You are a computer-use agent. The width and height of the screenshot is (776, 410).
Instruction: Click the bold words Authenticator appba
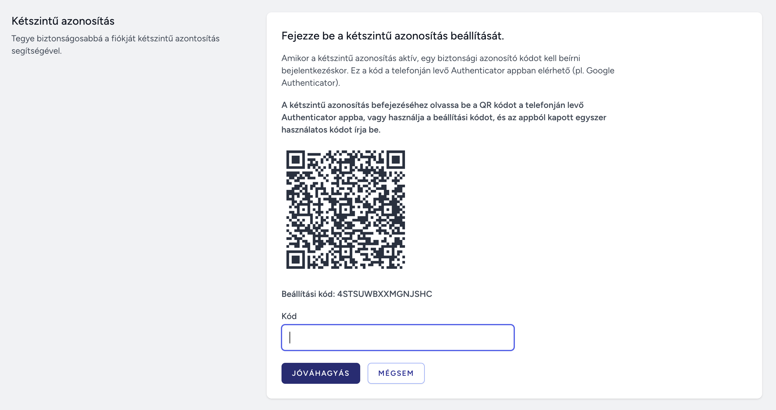[x=323, y=117]
